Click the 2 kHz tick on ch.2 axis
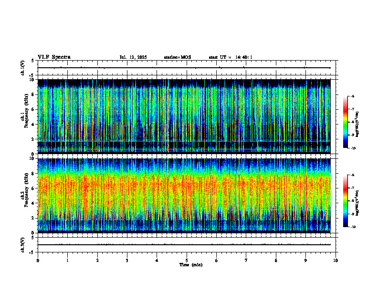 (33, 218)
